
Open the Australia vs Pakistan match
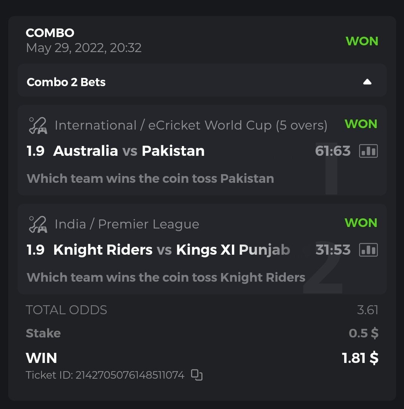(129, 151)
